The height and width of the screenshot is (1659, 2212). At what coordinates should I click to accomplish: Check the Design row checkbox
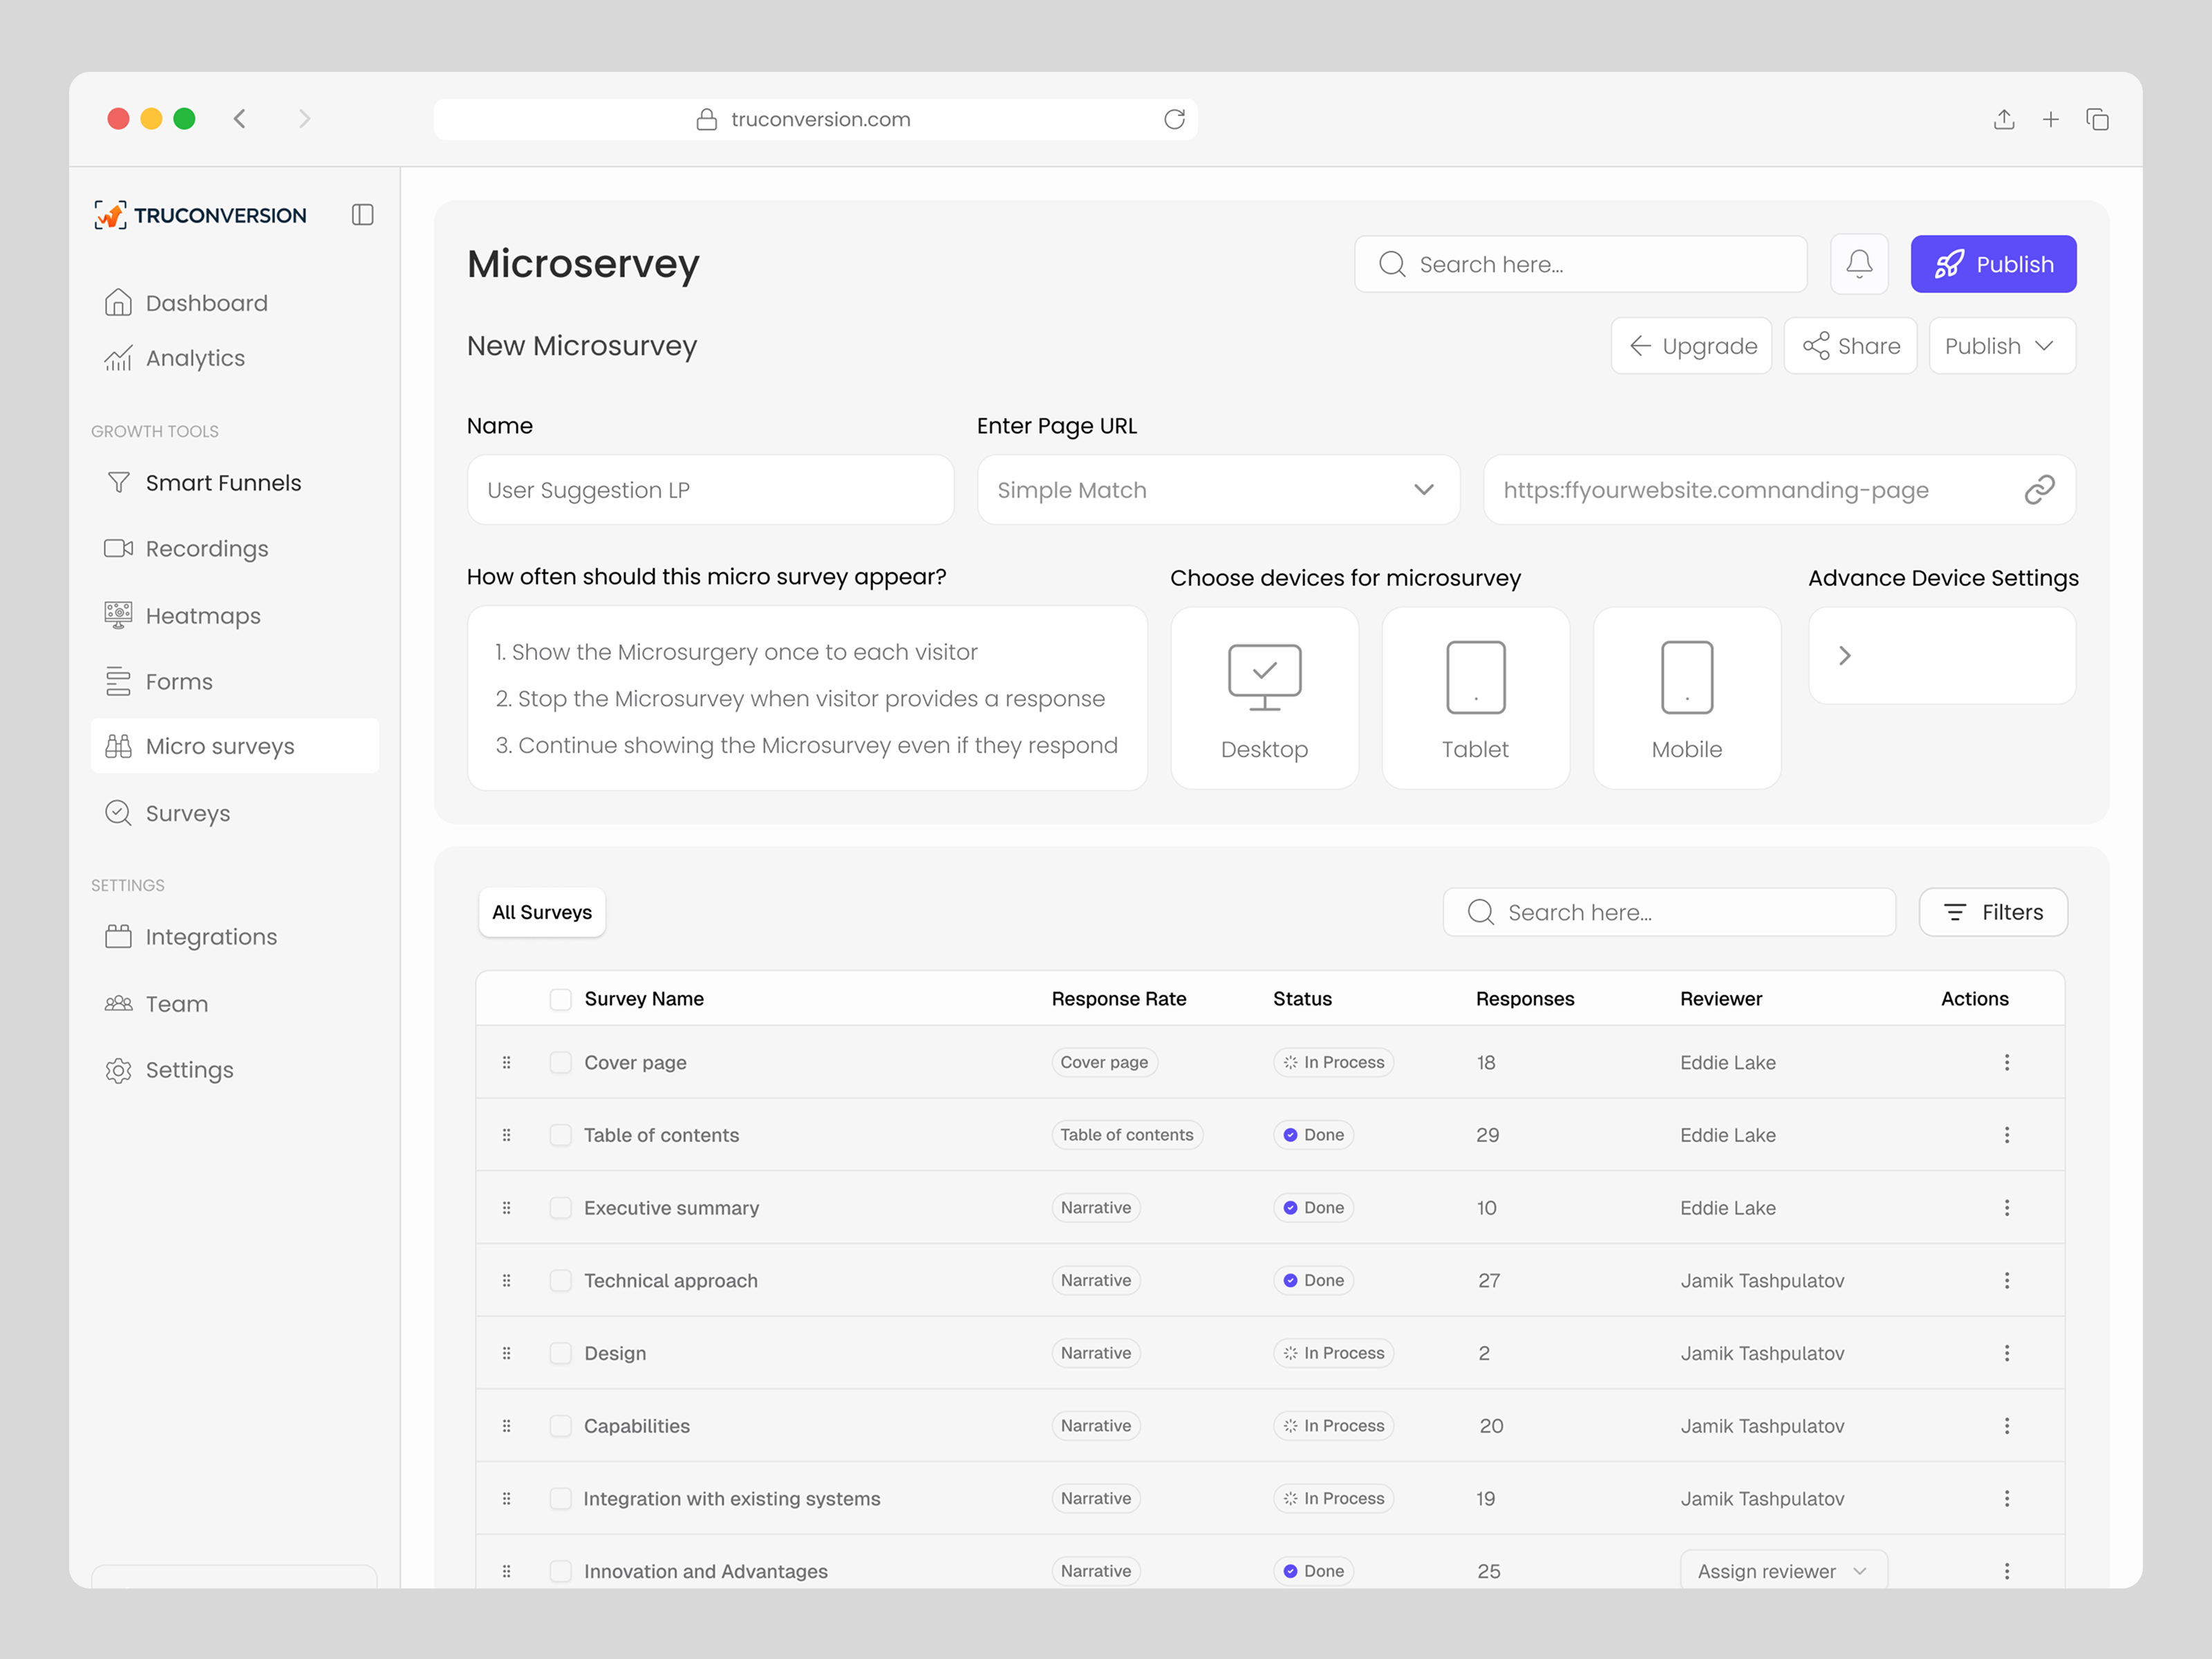point(561,1353)
